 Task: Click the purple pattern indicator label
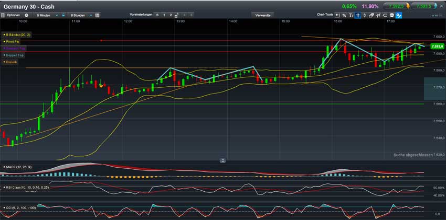14,49
